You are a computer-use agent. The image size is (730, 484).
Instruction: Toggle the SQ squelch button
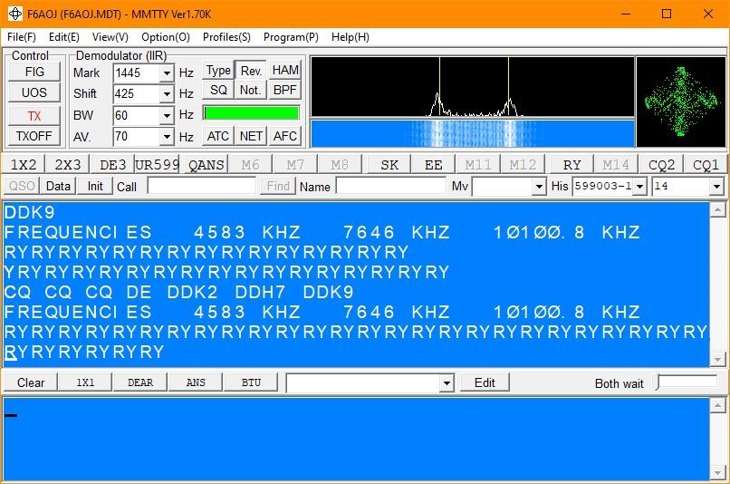click(218, 90)
